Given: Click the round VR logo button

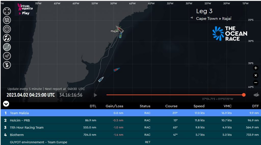Looking at the screenshot, I should coord(7,65).
